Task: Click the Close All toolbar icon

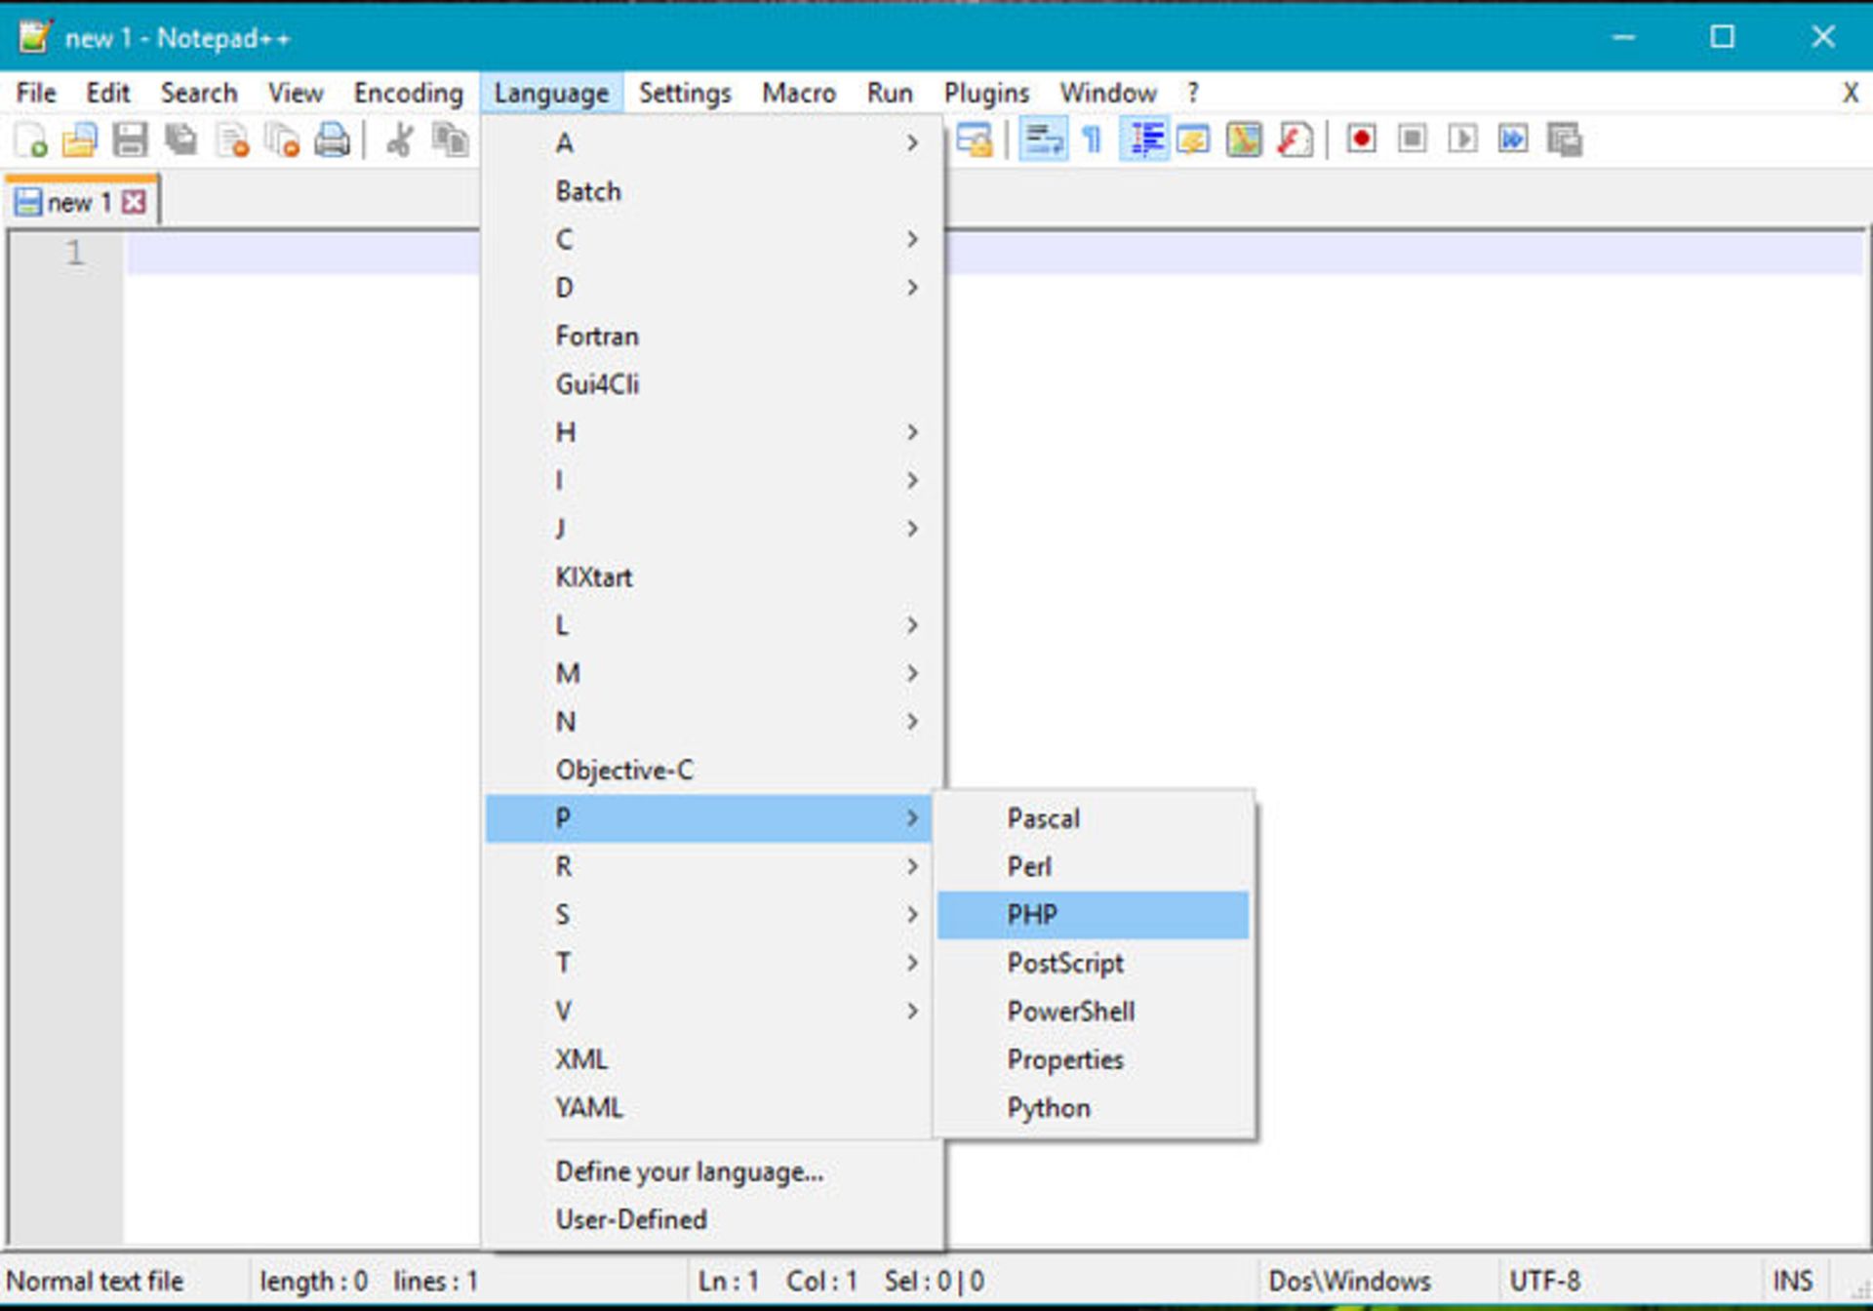Action: point(283,140)
